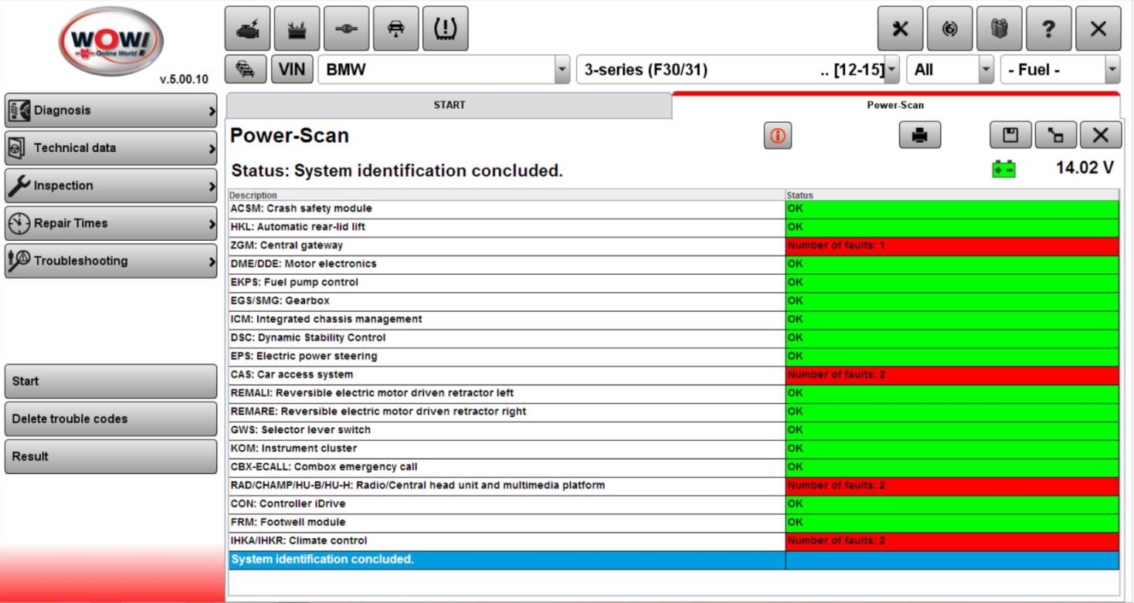Screen dimensions: 1134x603
Task: Click the wireless signal connection icon
Action: [x=949, y=29]
